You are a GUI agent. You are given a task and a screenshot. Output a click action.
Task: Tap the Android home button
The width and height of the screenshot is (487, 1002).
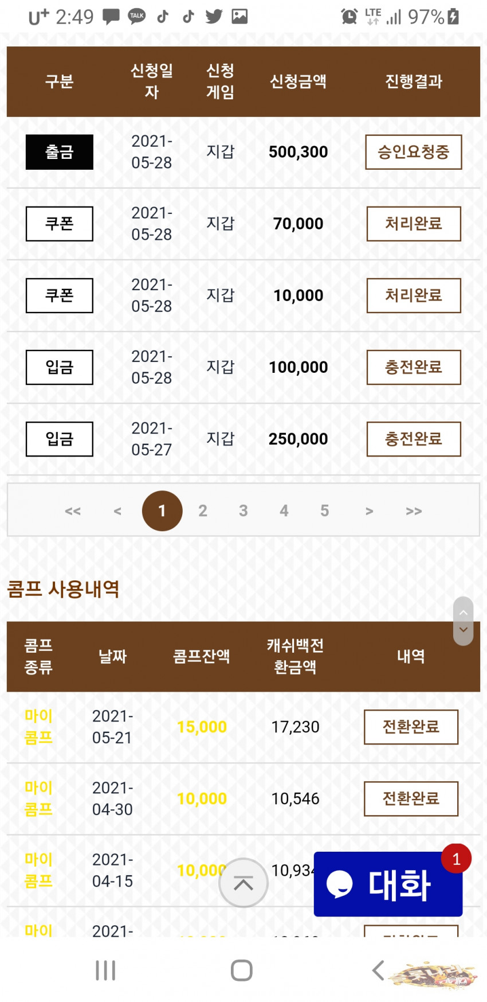pyautogui.click(x=242, y=970)
